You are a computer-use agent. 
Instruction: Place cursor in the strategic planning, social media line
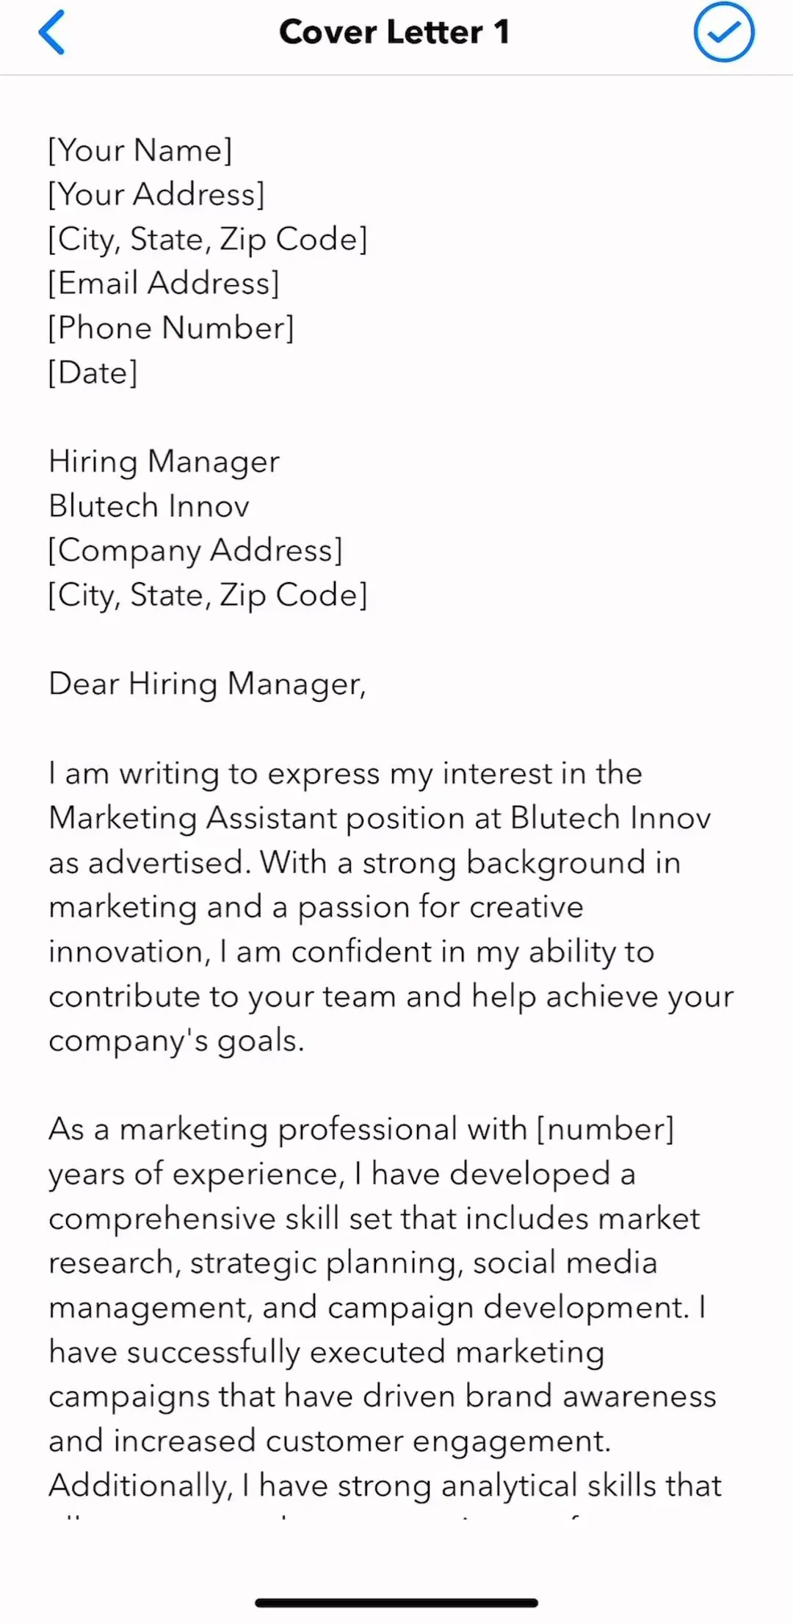(353, 1263)
